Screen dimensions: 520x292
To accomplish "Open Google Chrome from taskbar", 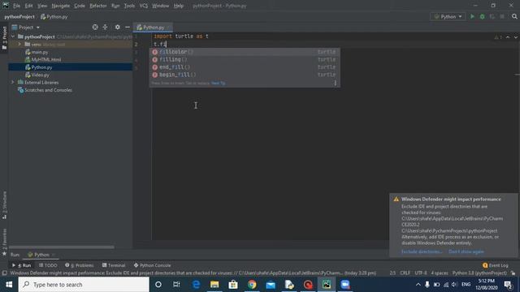I will [252, 285].
